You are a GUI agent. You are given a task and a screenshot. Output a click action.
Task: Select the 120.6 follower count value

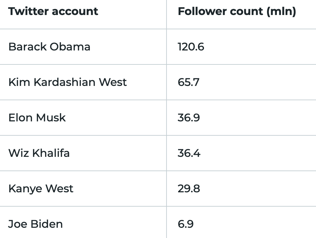pyautogui.click(x=191, y=47)
